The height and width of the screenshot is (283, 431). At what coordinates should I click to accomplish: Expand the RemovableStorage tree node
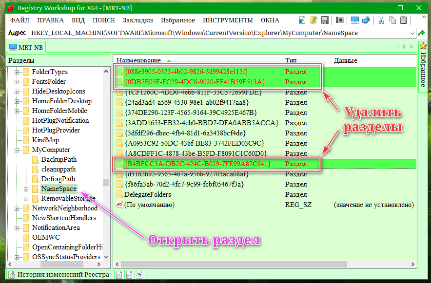click(x=26, y=199)
